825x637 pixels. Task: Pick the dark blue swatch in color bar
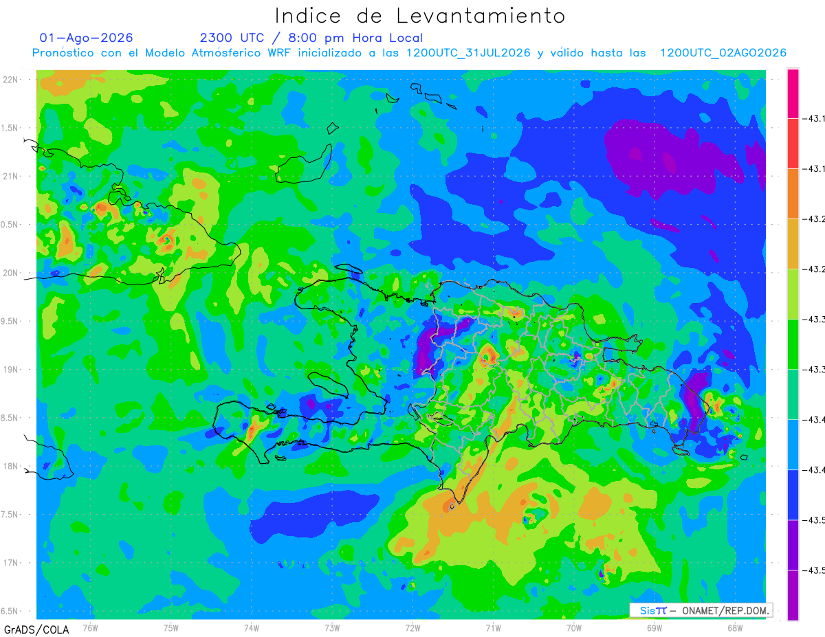(793, 495)
